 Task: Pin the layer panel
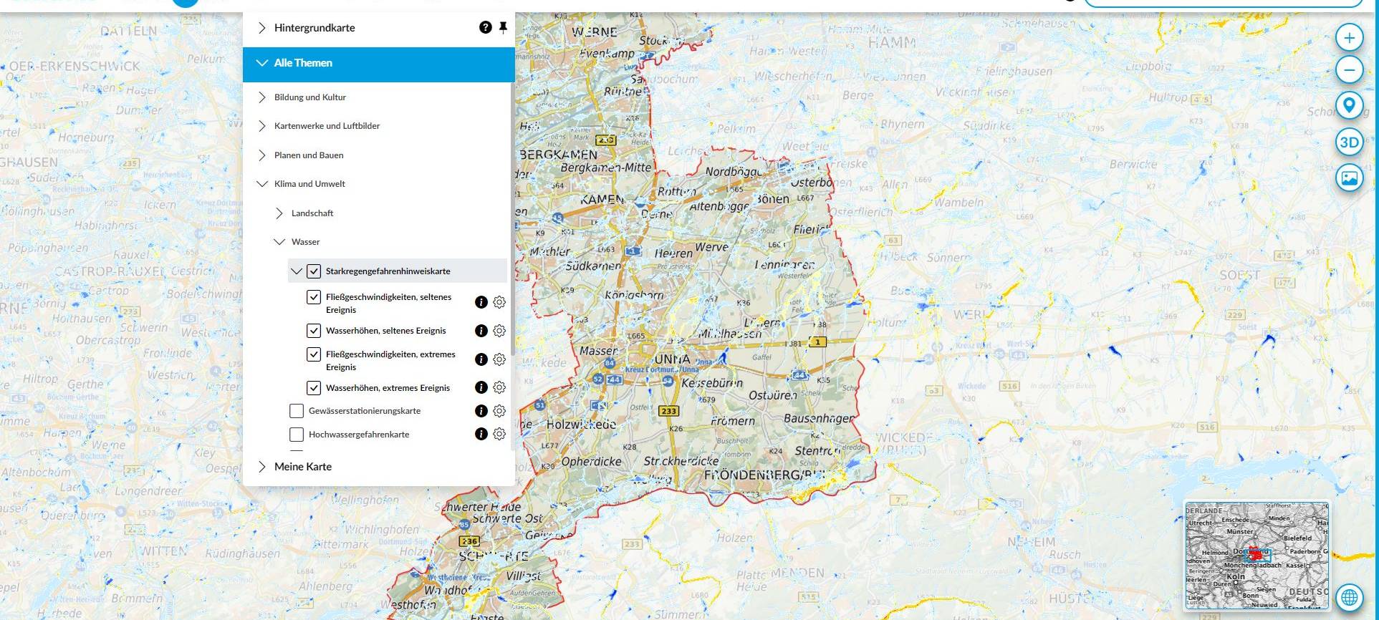(x=503, y=28)
